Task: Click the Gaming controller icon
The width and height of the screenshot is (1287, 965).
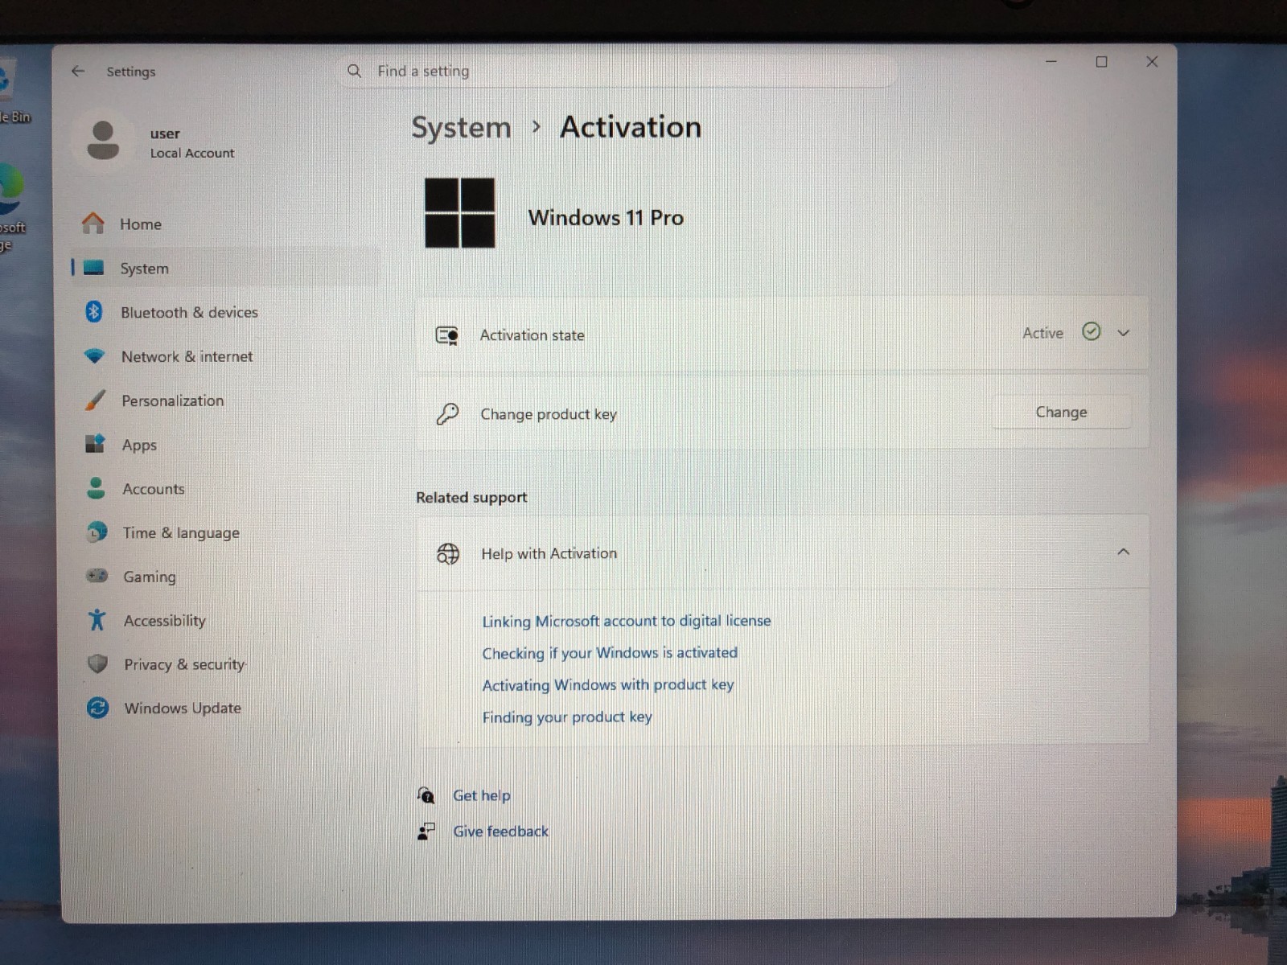Action: click(x=97, y=576)
